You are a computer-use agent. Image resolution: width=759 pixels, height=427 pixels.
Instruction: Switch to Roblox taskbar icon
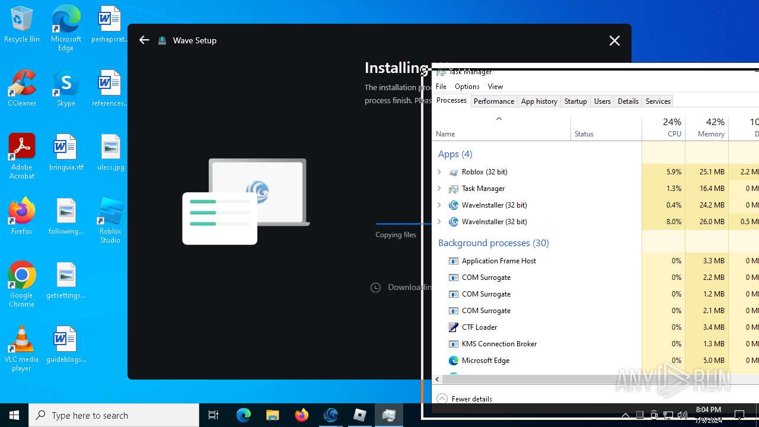tap(360, 415)
